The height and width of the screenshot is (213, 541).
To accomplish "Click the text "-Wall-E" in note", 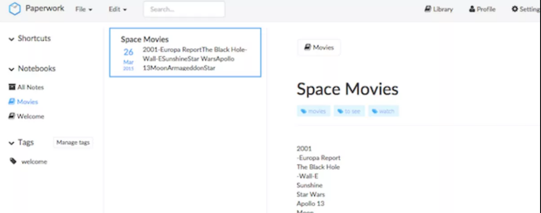I will 307,176.
